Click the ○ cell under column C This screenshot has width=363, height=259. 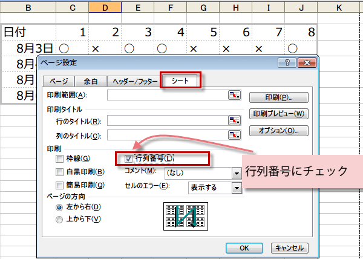(72, 48)
